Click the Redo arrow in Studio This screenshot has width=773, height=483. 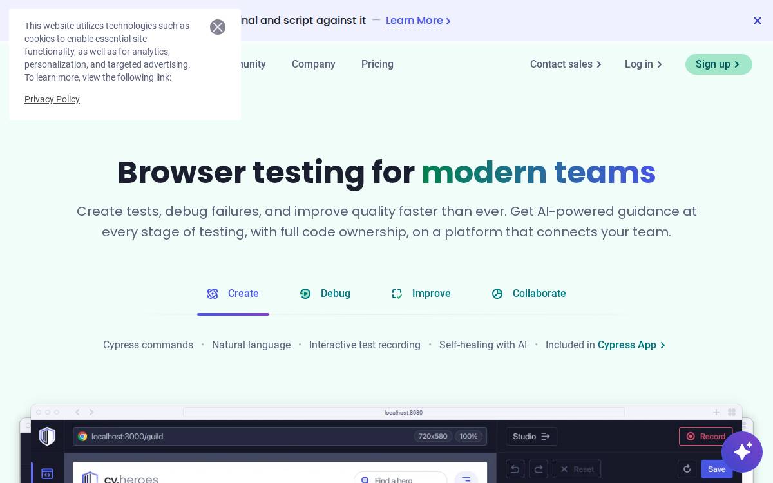click(539, 469)
